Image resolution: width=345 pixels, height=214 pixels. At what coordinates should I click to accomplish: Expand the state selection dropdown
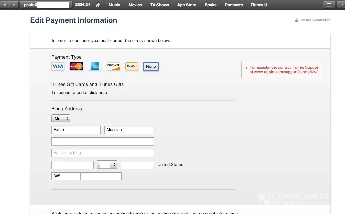[x=107, y=165]
